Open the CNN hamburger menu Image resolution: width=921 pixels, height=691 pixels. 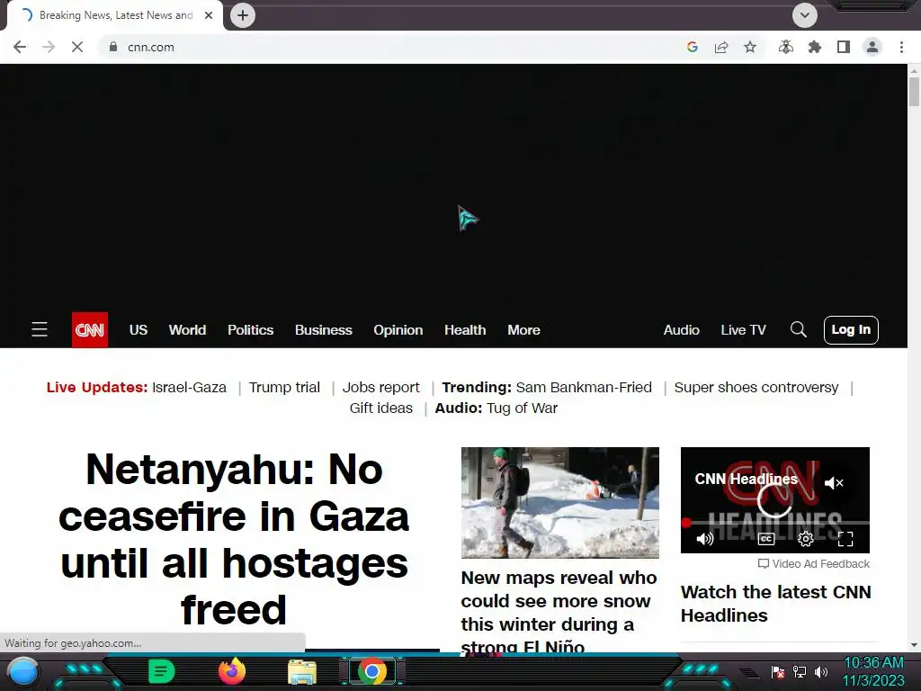pos(40,329)
